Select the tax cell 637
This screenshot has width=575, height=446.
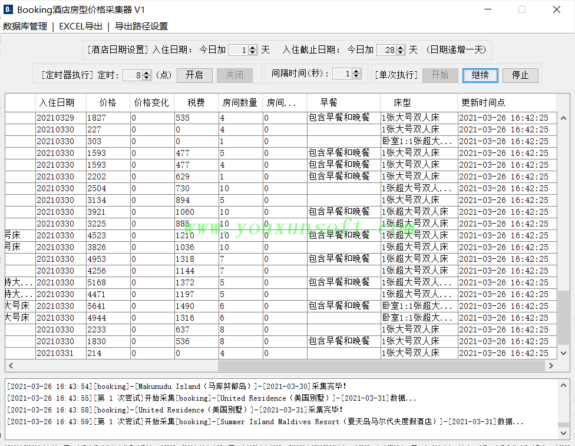pos(197,329)
